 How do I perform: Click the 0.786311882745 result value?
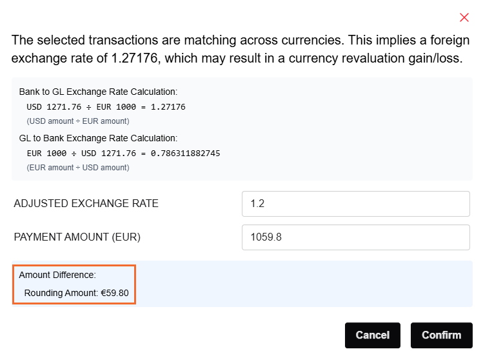pyautogui.click(x=186, y=154)
